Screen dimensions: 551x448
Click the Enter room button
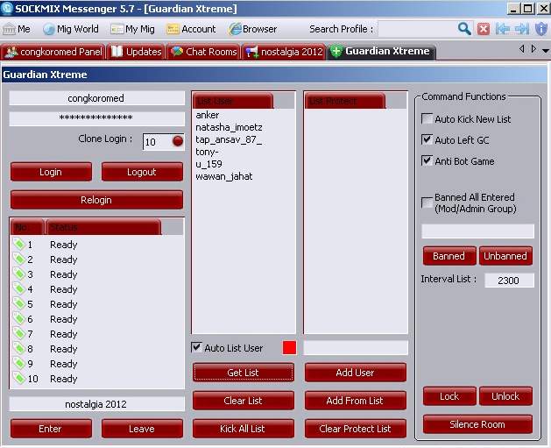pyautogui.click(x=51, y=429)
